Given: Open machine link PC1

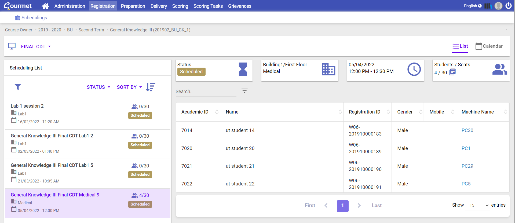Looking at the screenshot, I should pyautogui.click(x=466, y=148).
